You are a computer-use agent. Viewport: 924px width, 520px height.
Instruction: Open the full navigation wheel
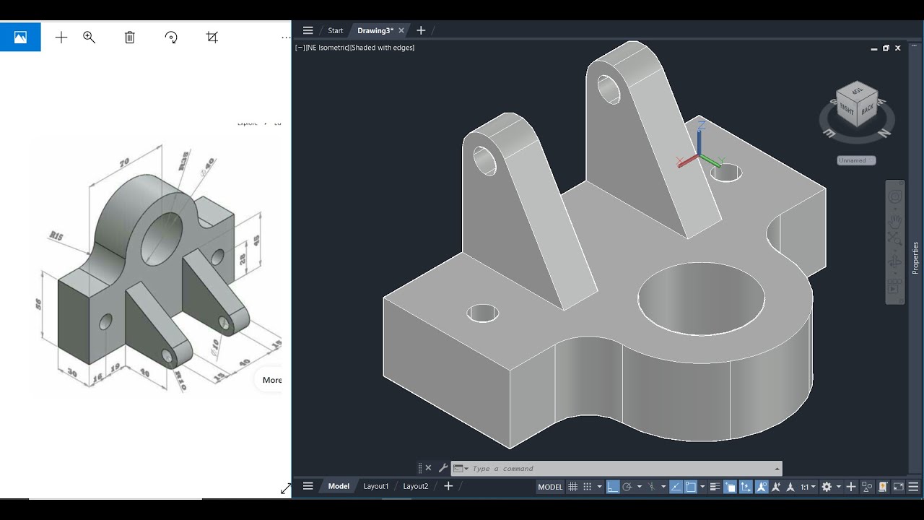point(894,196)
